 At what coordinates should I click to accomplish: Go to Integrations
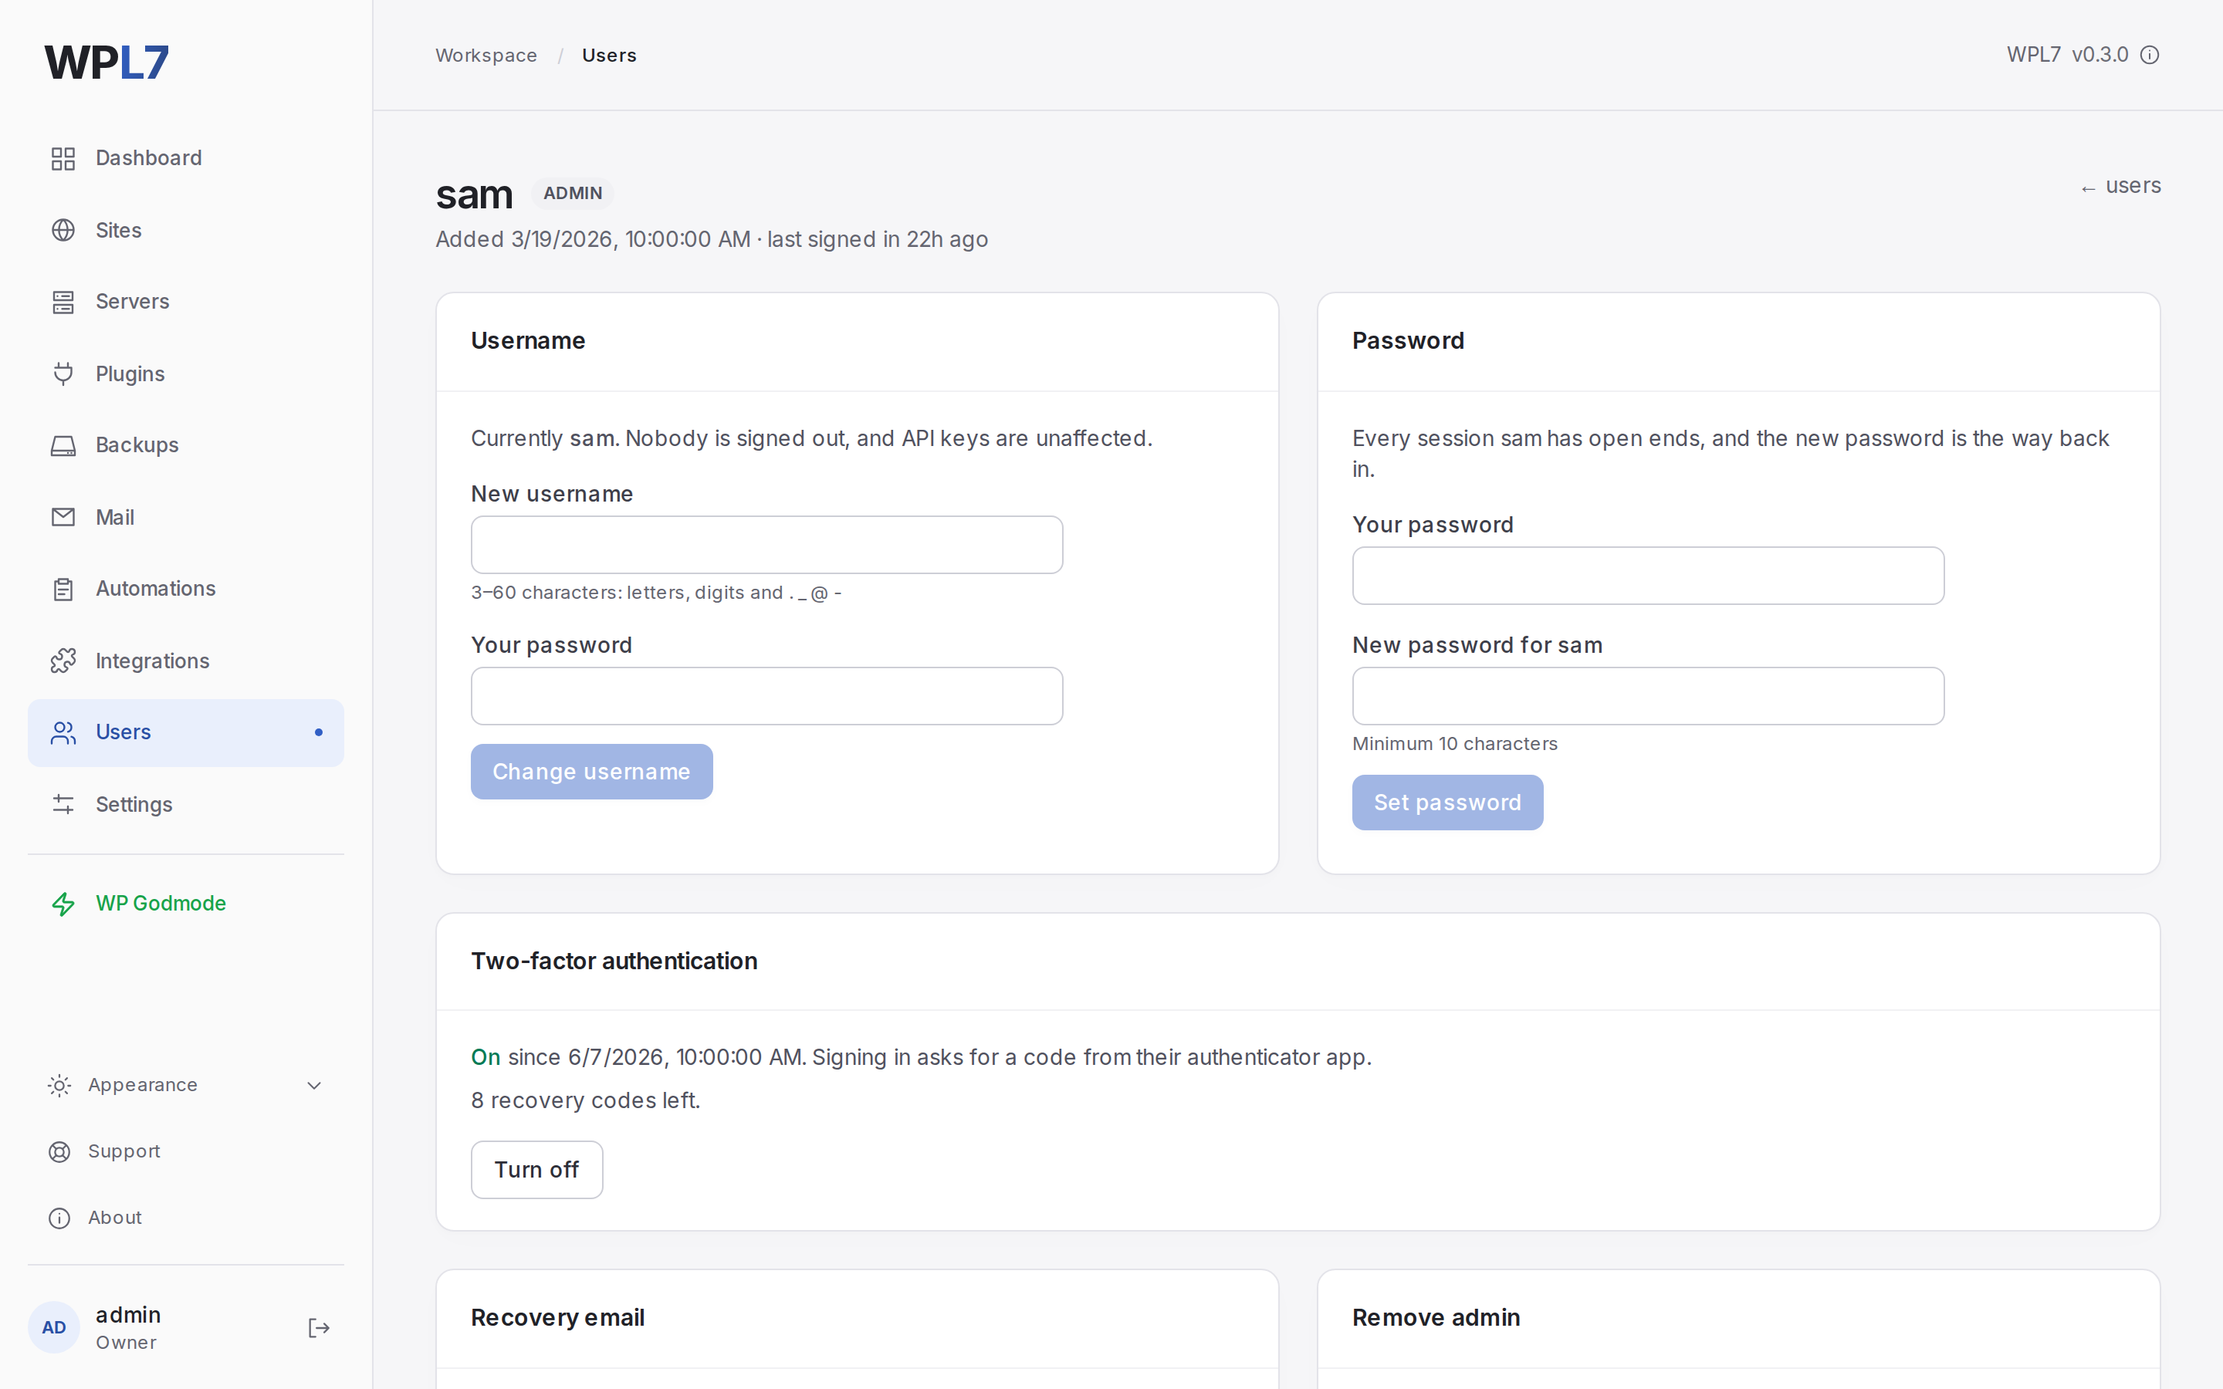(185, 661)
